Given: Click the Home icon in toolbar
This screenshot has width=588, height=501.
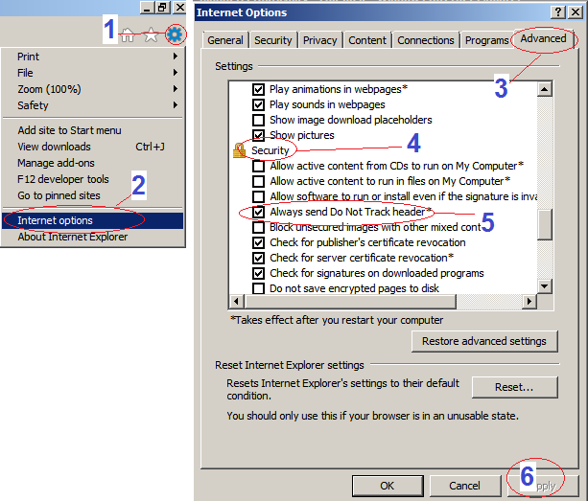Looking at the screenshot, I should coord(128,35).
